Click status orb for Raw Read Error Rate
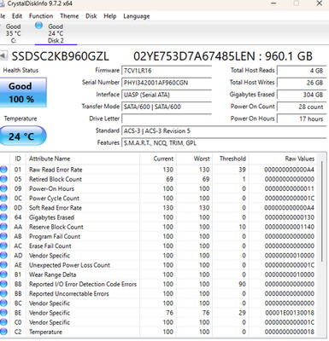 [3, 170]
